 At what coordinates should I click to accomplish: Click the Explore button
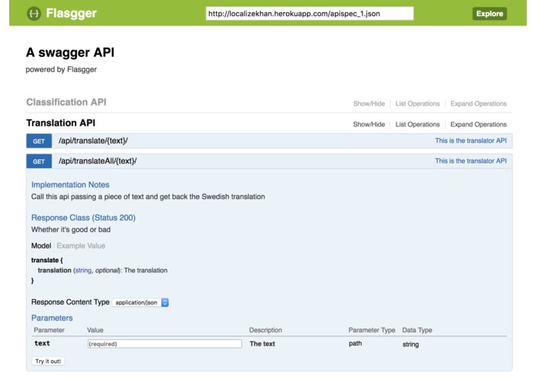pos(490,14)
